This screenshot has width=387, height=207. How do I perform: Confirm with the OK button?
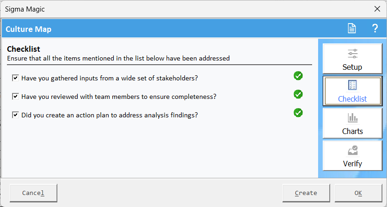click(x=358, y=193)
